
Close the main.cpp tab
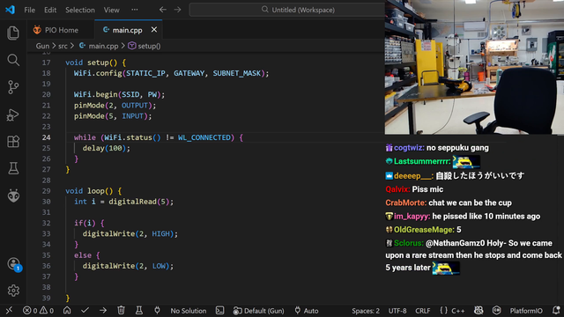[x=154, y=30]
